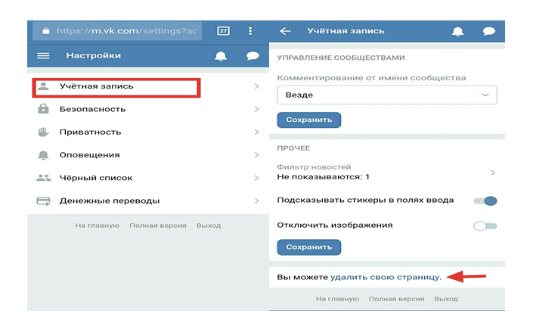Open Чёрный список settings section
This screenshot has width=533, height=333.
tap(148, 178)
